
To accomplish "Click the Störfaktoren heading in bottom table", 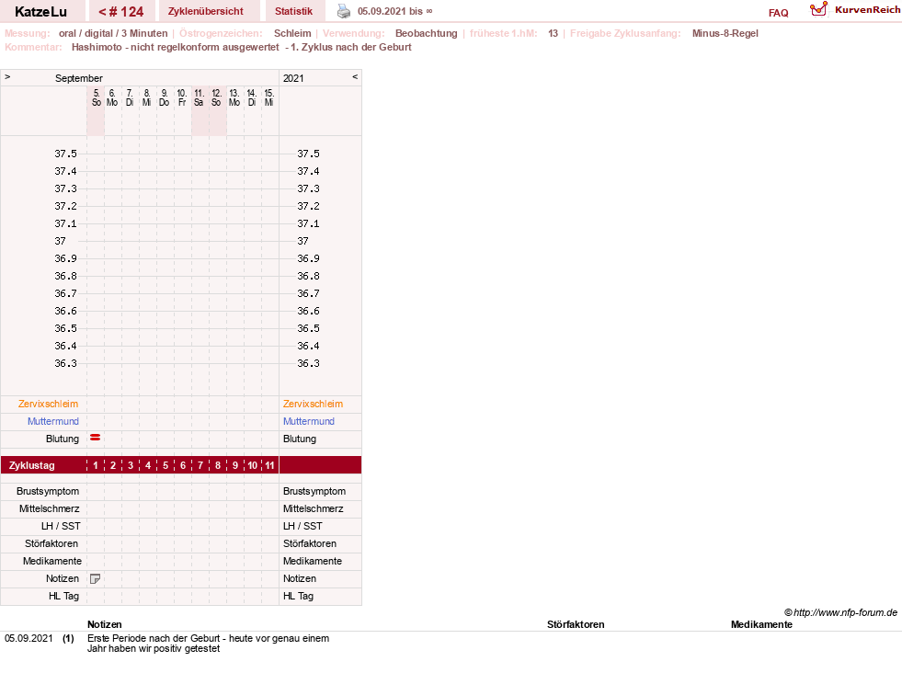I will (x=576, y=624).
